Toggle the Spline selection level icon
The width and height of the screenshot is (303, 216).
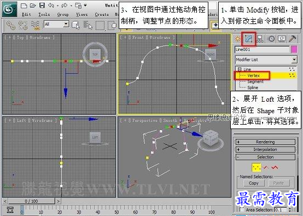point(275,167)
